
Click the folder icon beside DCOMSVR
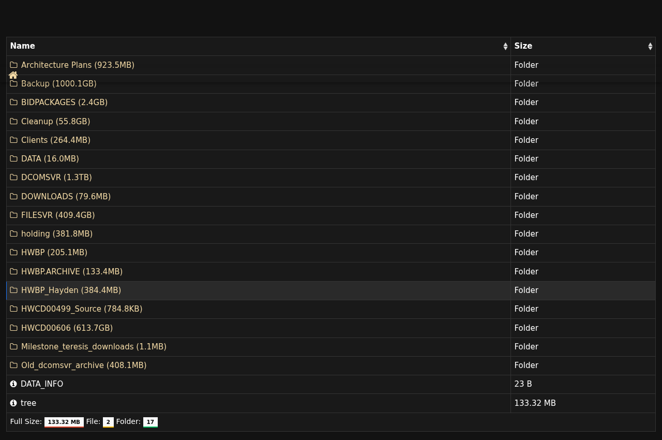(x=13, y=178)
